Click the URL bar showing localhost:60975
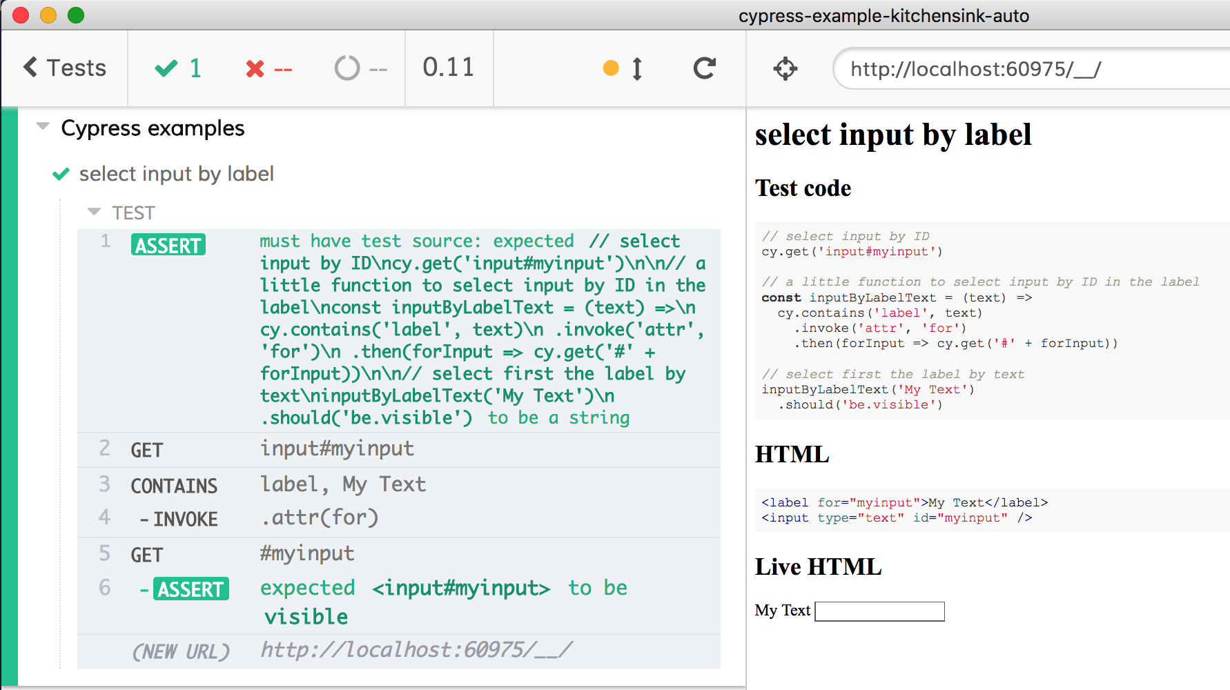Image resolution: width=1230 pixels, height=690 pixels. [1032, 68]
